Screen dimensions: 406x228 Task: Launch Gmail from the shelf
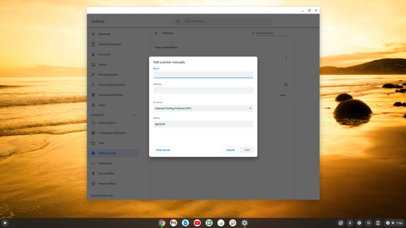[x=173, y=223]
